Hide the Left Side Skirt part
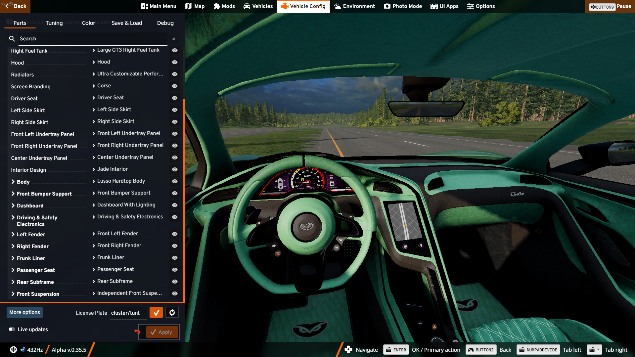The width and height of the screenshot is (635, 357). [175, 110]
